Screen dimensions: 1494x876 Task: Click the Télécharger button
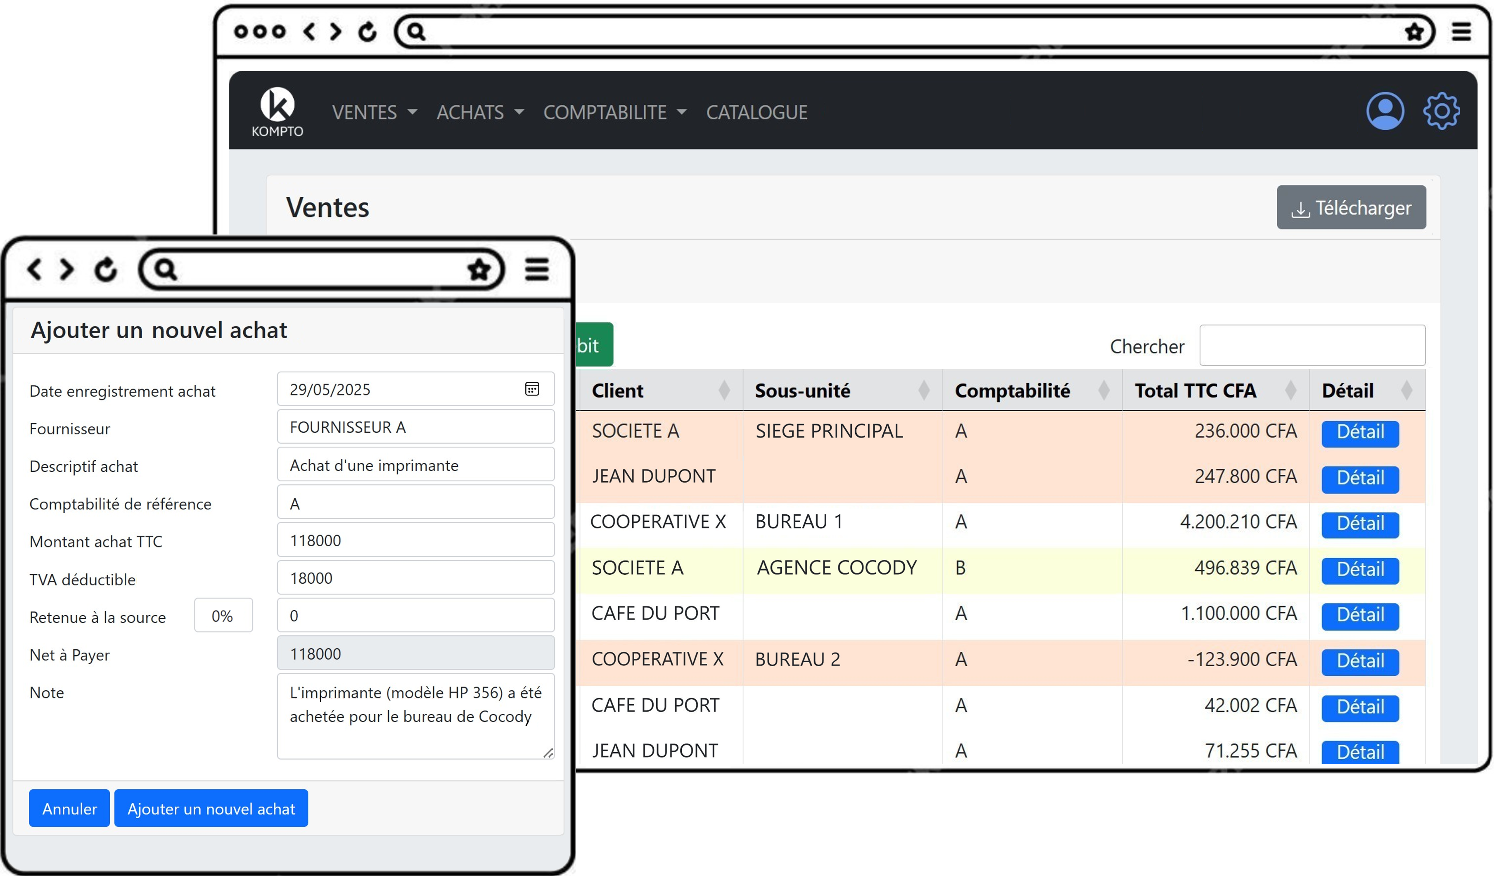click(1351, 208)
